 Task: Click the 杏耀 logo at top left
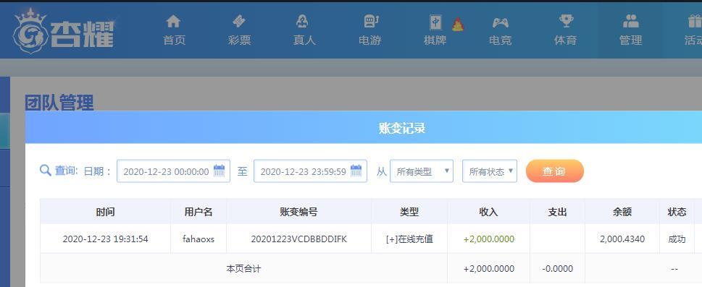pos(64,31)
